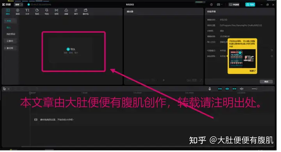Click the microphone record icon in timeline
This screenshot has width=281, height=152.
tap(210, 89)
